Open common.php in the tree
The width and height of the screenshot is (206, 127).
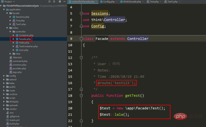click(20, 65)
